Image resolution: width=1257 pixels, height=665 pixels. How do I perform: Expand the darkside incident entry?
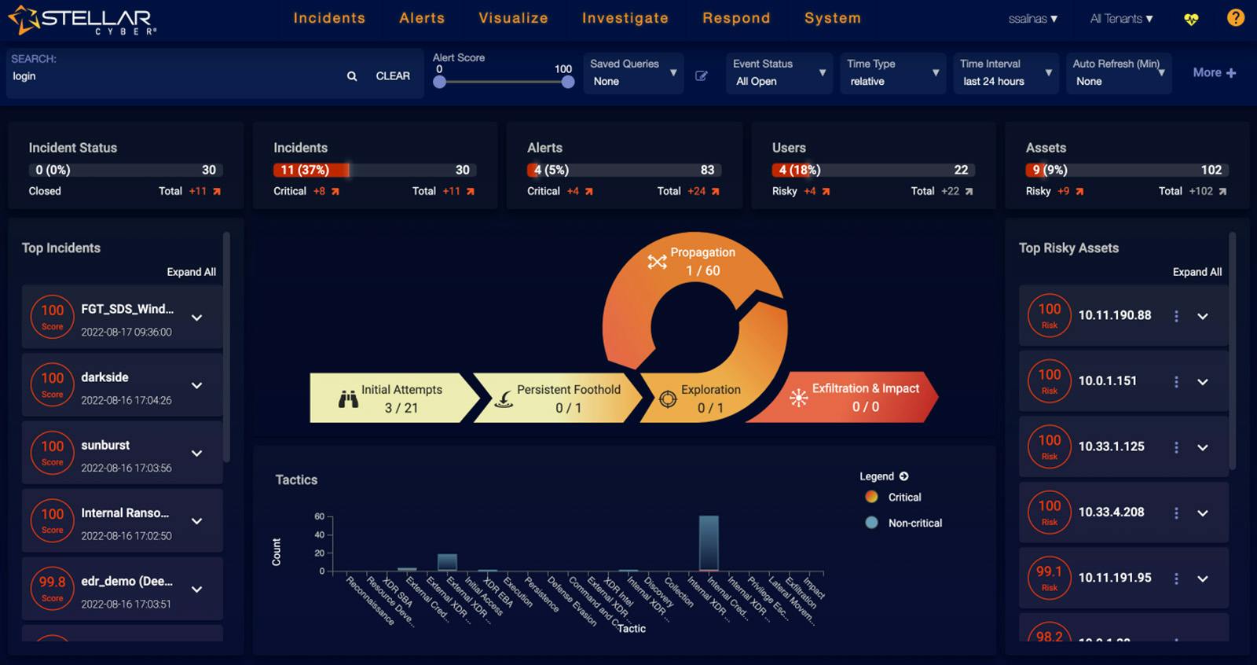point(197,385)
